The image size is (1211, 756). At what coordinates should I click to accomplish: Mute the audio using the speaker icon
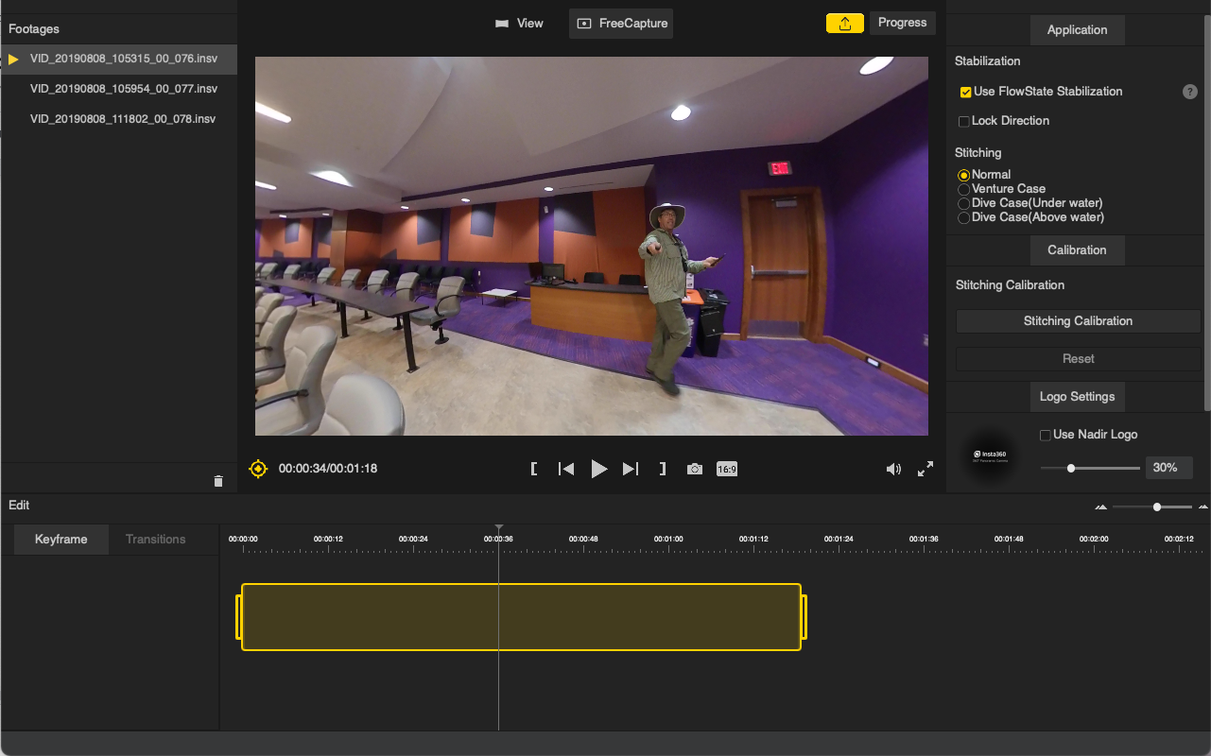[893, 469]
